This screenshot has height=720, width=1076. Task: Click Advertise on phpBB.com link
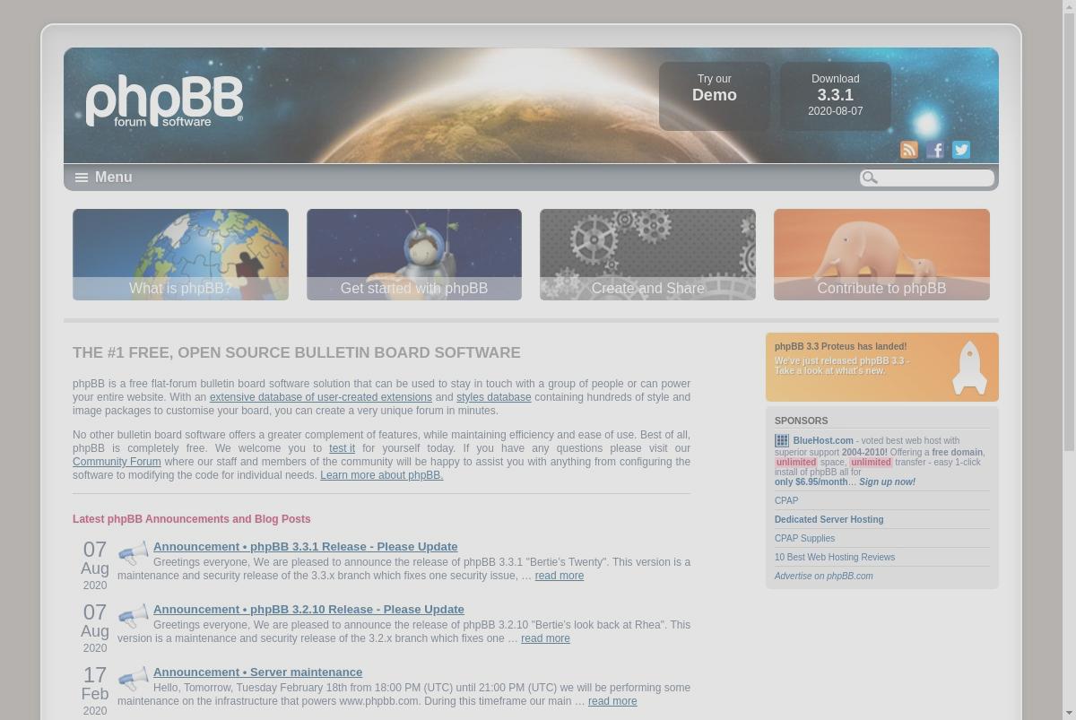(824, 576)
